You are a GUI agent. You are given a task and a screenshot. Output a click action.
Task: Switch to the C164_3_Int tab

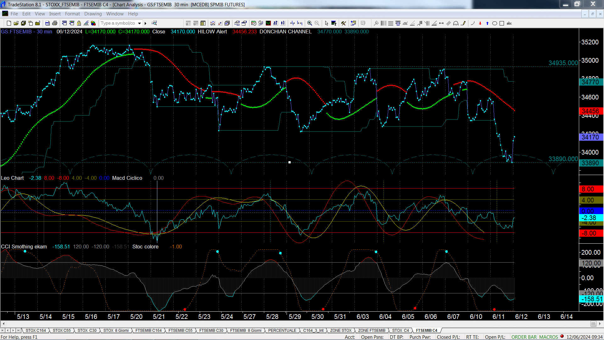pos(313,331)
